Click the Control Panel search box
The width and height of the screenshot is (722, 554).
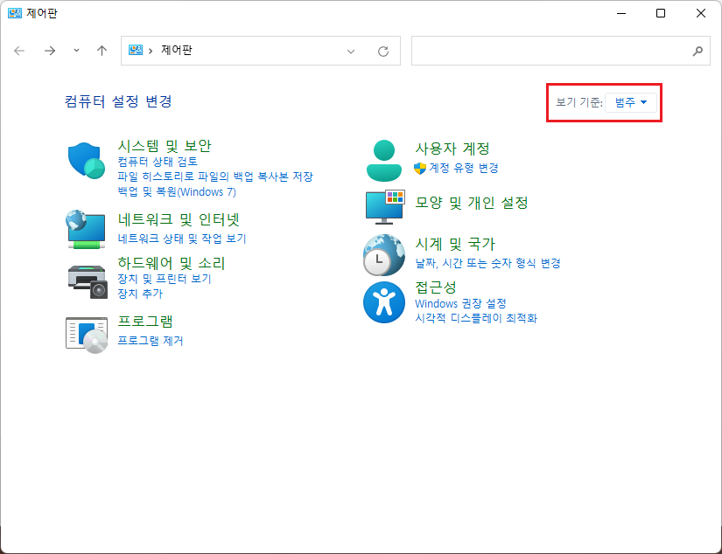click(x=551, y=51)
